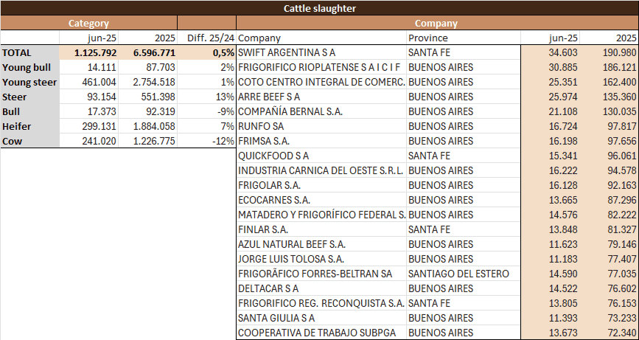Viewport: 639px width, 340px height.
Task: Select FRIGOLAR S.A. company cell
Action: pos(321,185)
